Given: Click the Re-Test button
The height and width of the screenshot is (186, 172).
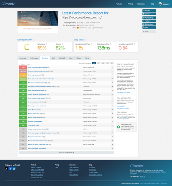Looking at the screenshot, I should coord(149,11).
